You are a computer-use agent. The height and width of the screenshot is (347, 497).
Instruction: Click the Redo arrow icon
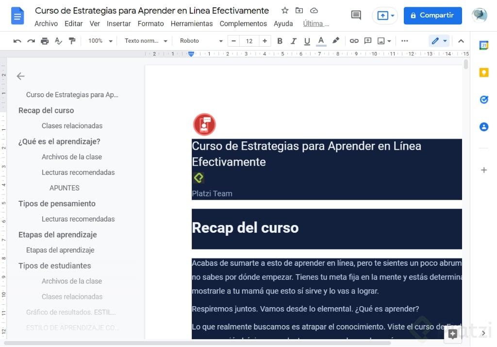tap(31, 41)
